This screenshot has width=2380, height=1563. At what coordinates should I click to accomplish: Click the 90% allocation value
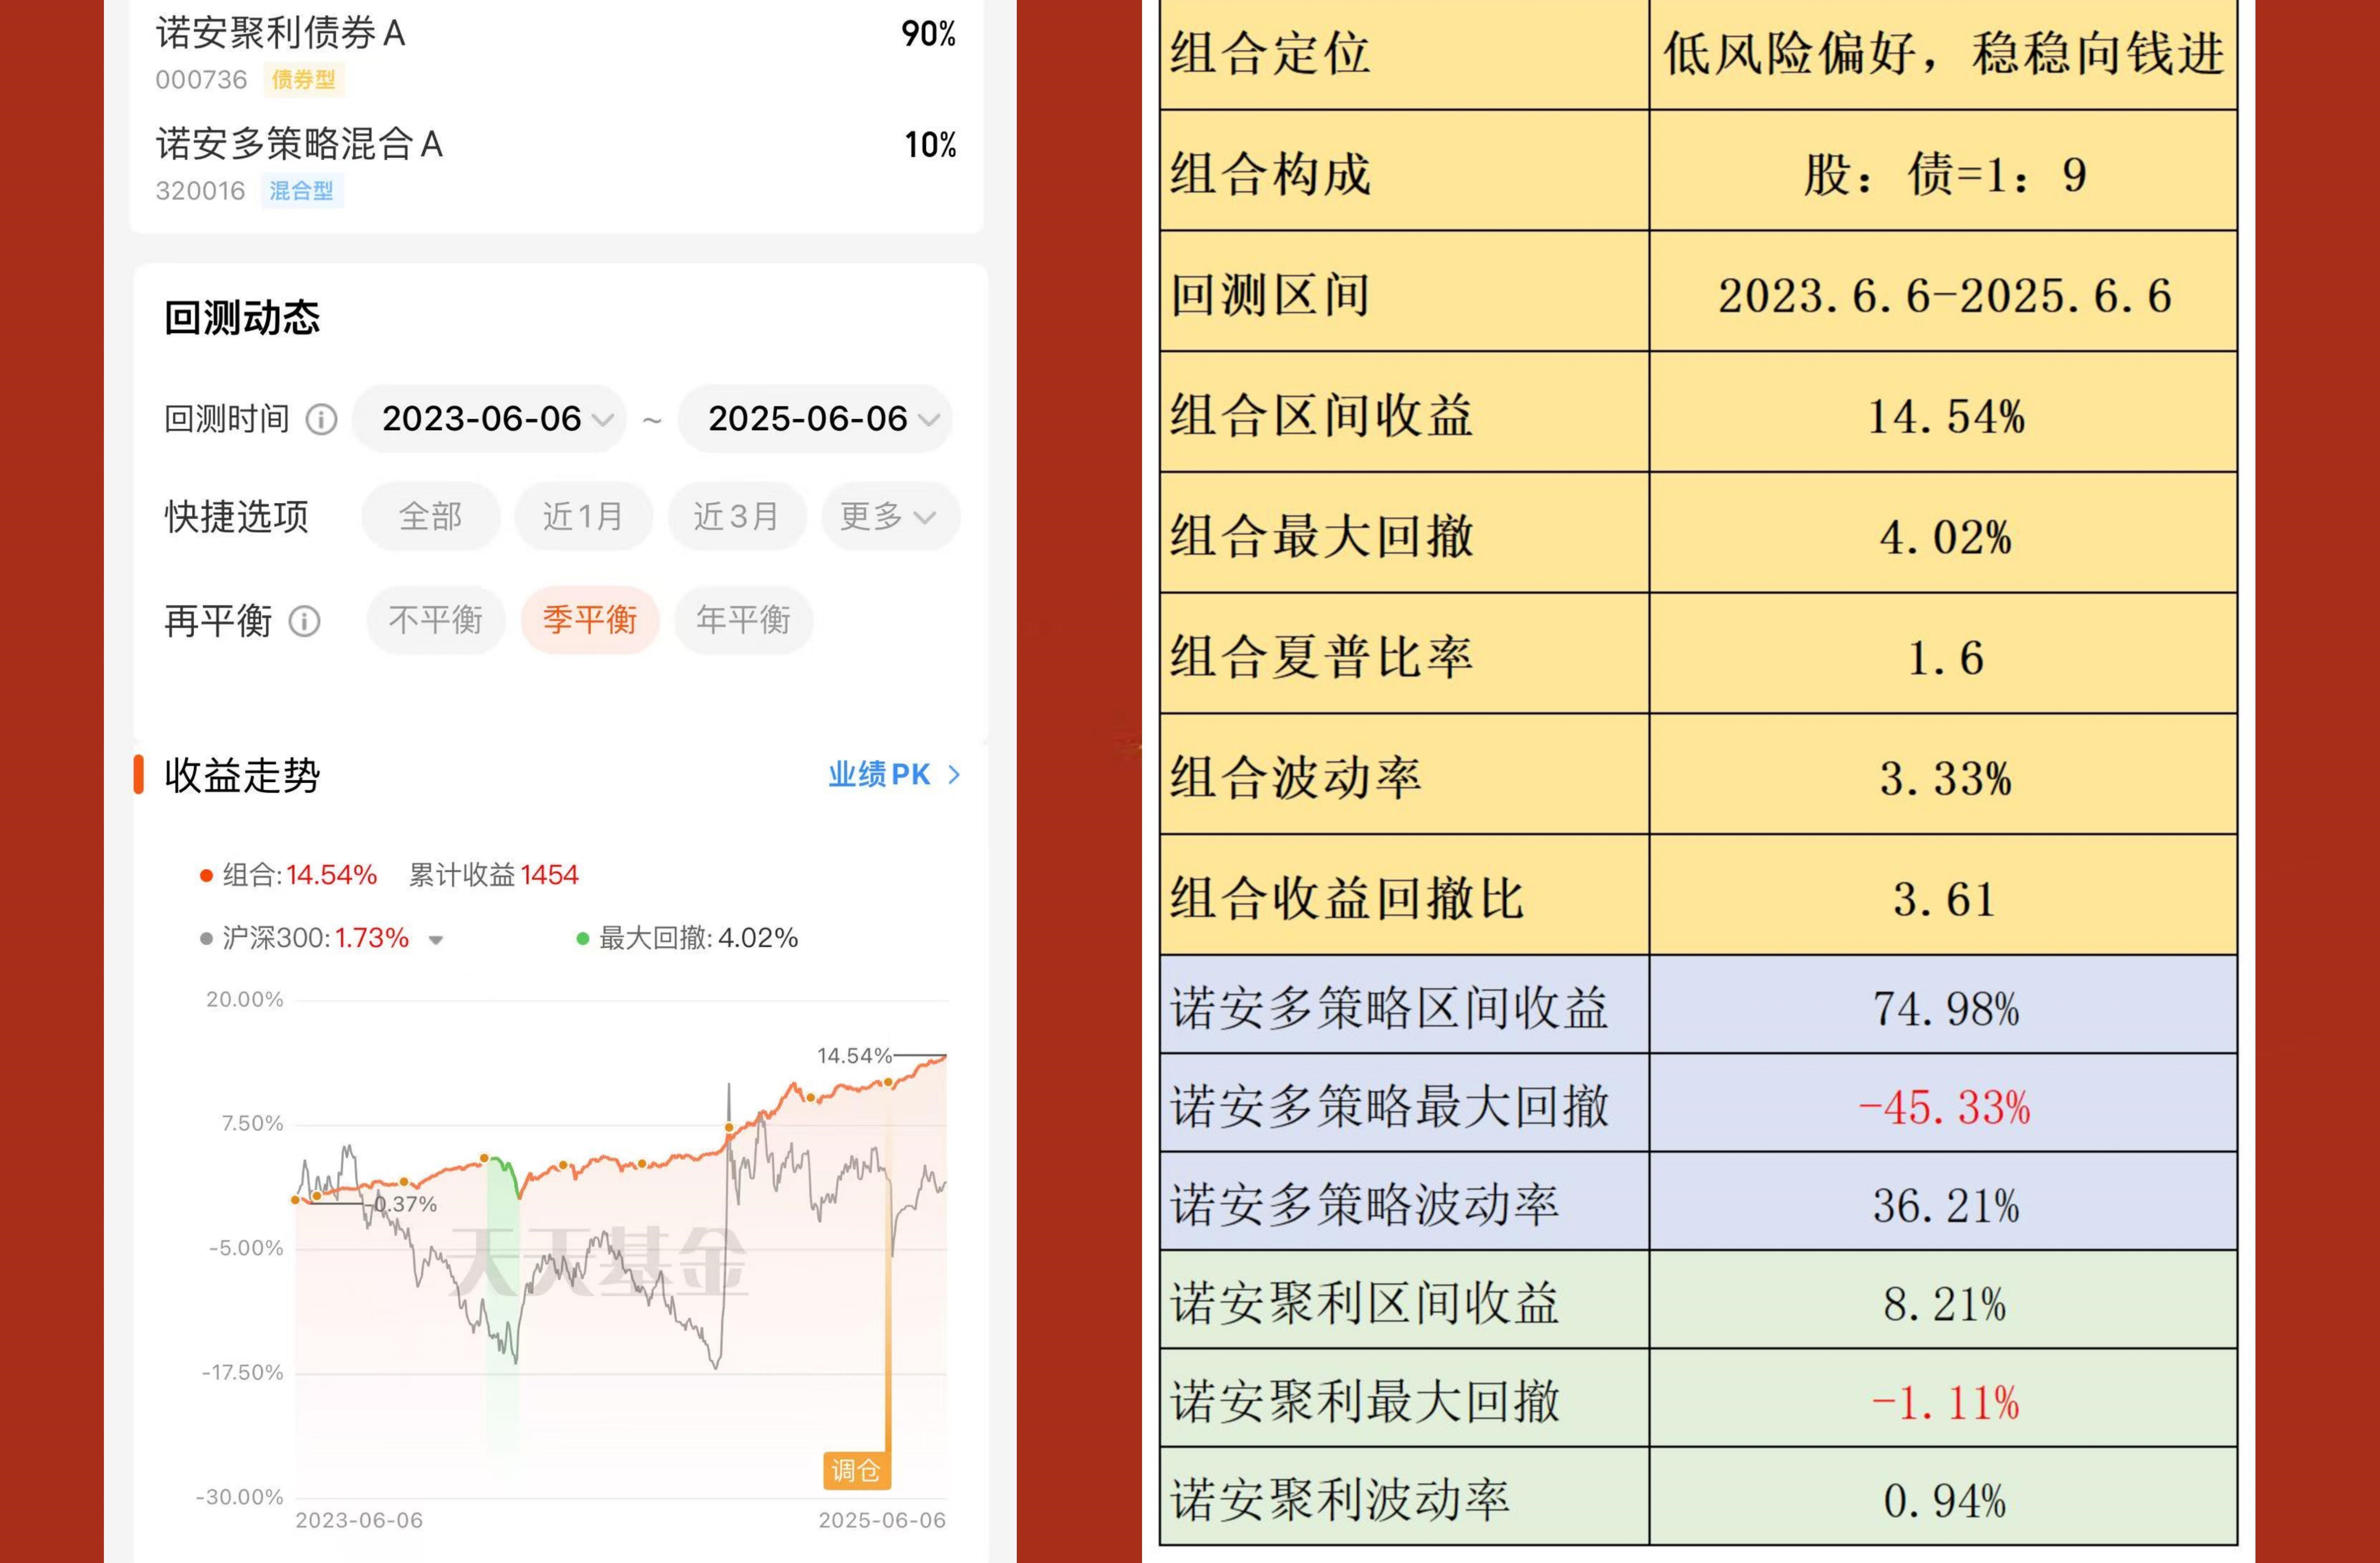point(929,34)
